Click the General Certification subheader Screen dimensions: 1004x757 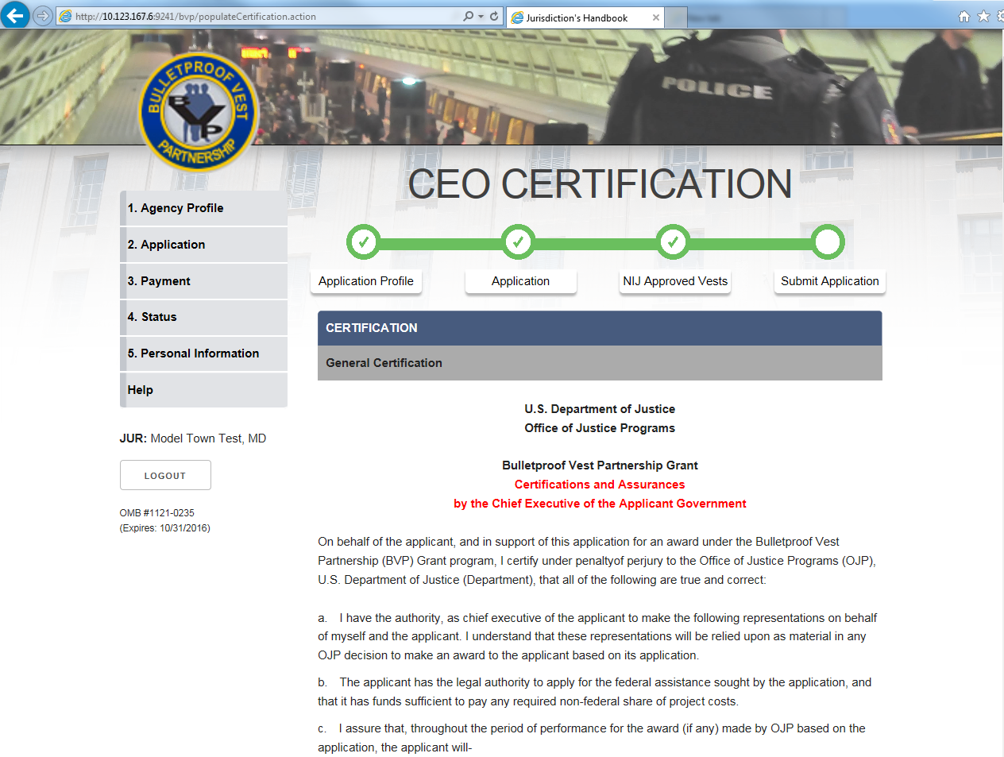(x=600, y=363)
